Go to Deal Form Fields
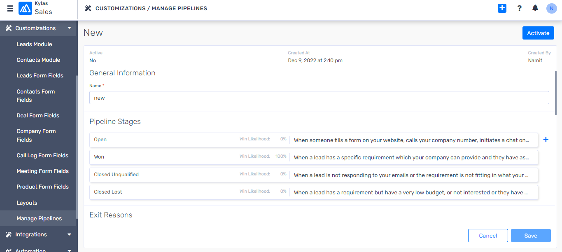 38,115
